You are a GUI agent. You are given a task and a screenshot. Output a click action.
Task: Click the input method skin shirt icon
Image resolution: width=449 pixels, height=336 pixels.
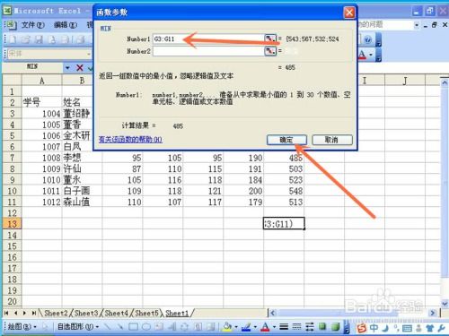pyautogui.click(x=430, y=328)
